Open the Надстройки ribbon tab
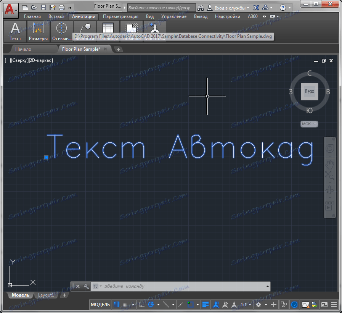The height and width of the screenshot is (313, 342). point(228,16)
